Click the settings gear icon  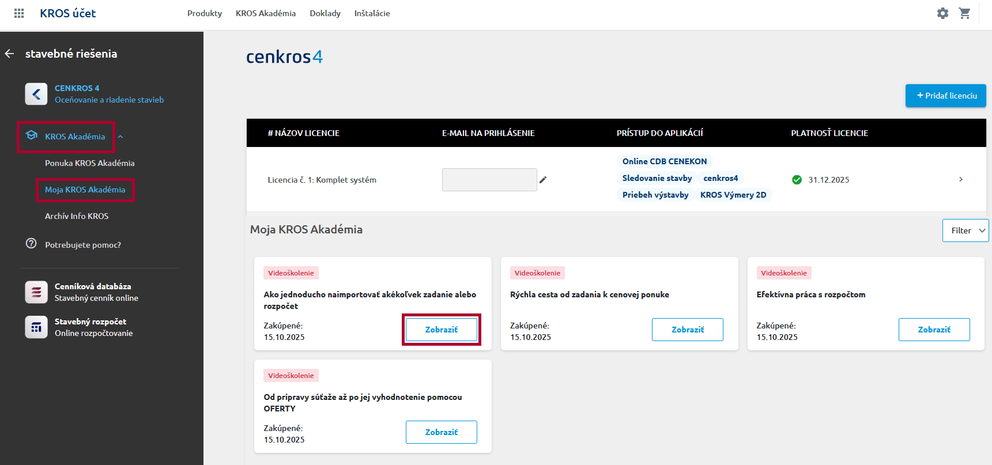tap(942, 13)
